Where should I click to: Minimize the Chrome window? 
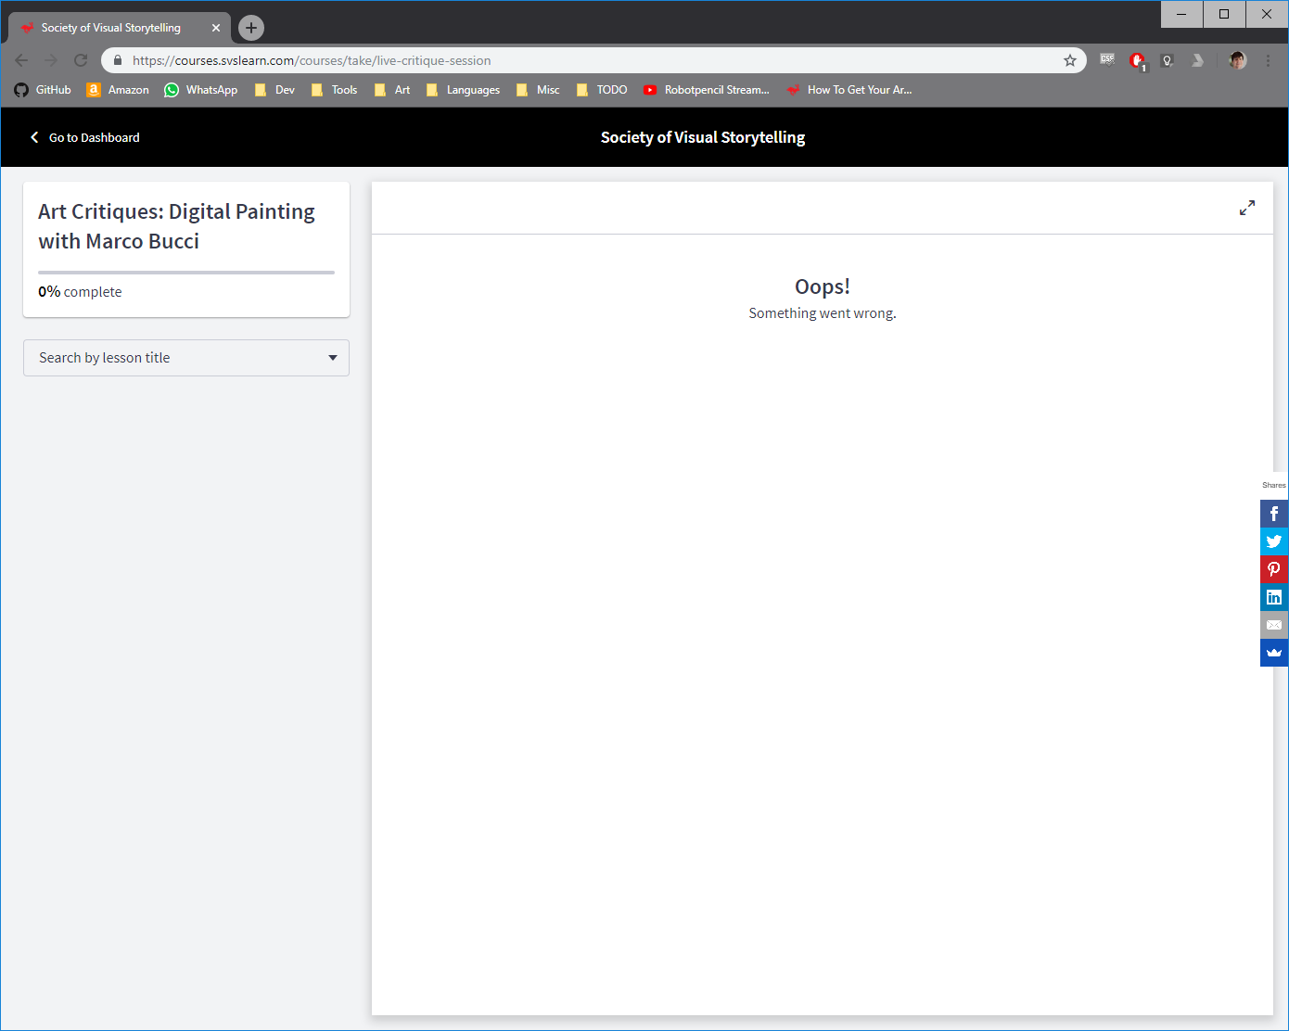coord(1181,14)
